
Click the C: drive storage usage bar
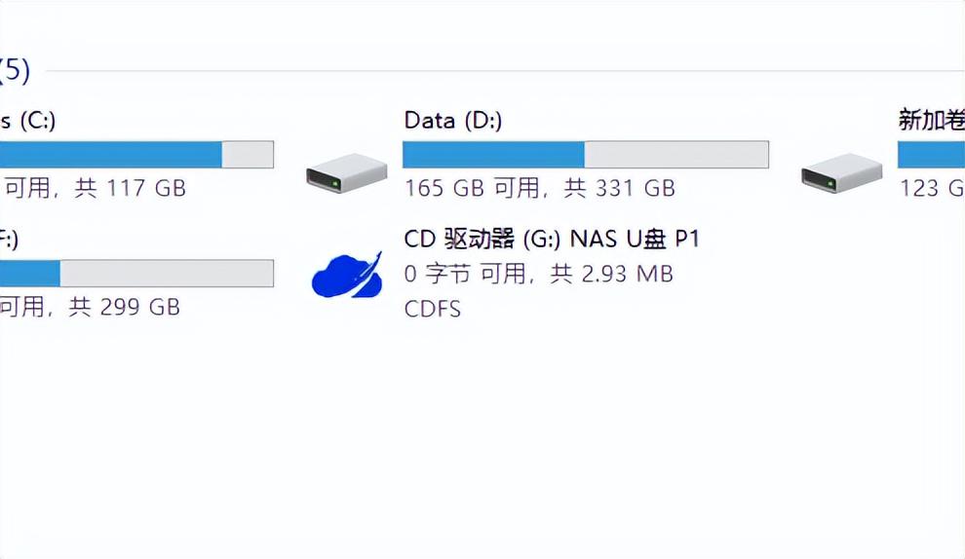136,155
